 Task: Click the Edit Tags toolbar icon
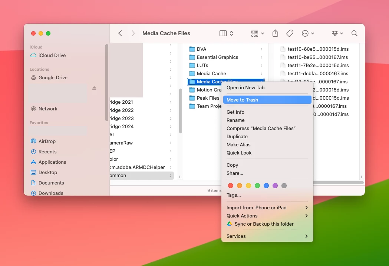290,33
